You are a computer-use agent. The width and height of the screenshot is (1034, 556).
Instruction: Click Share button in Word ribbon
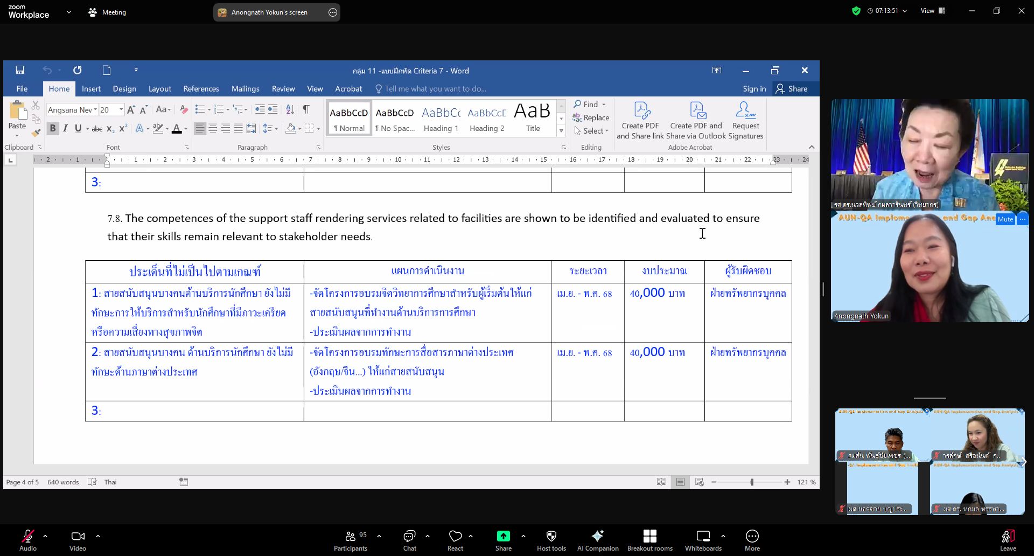pos(792,89)
